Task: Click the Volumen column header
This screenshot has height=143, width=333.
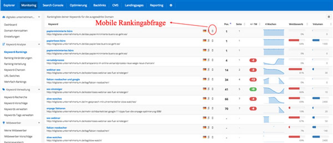Action: click(x=317, y=24)
